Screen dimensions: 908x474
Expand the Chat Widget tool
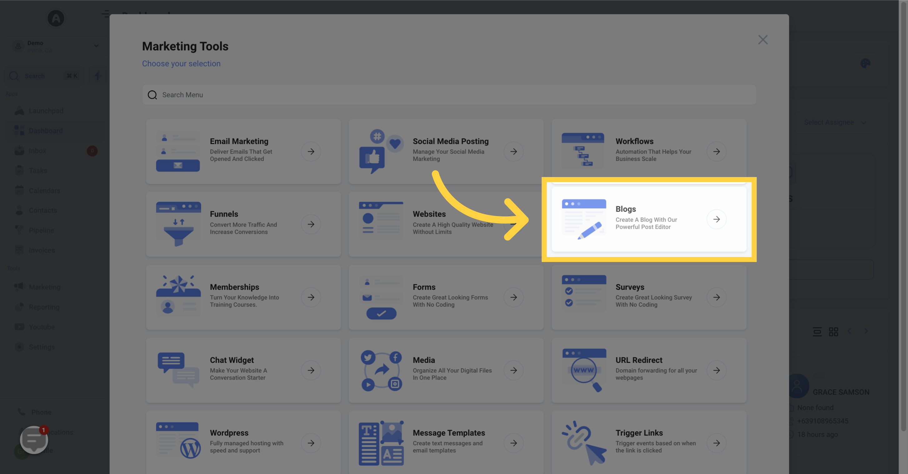(x=312, y=370)
